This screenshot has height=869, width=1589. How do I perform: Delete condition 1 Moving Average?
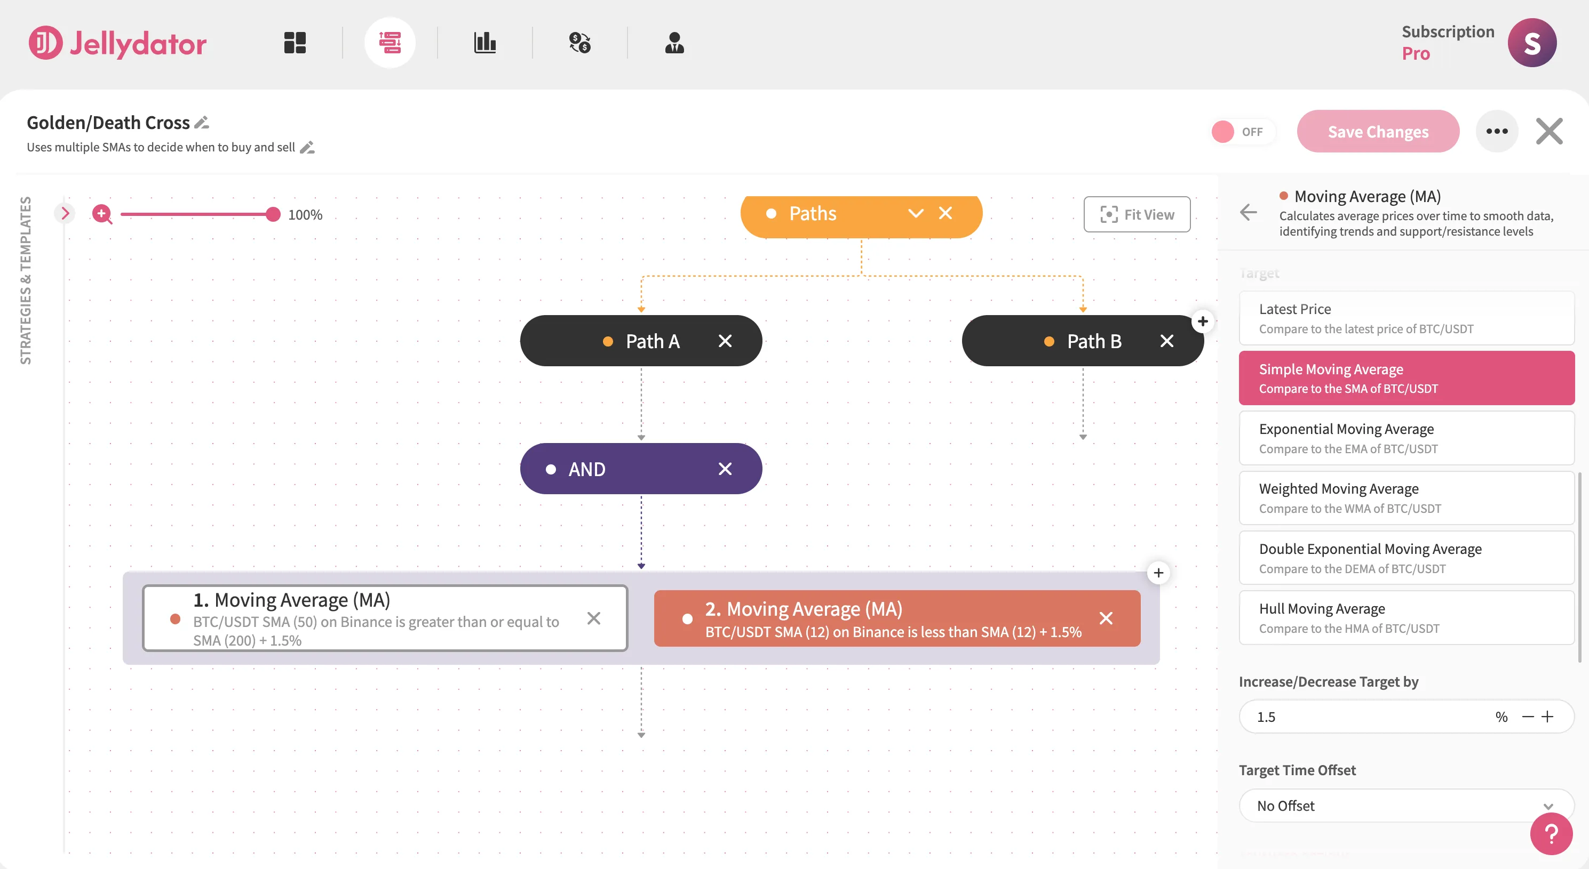(593, 618)
